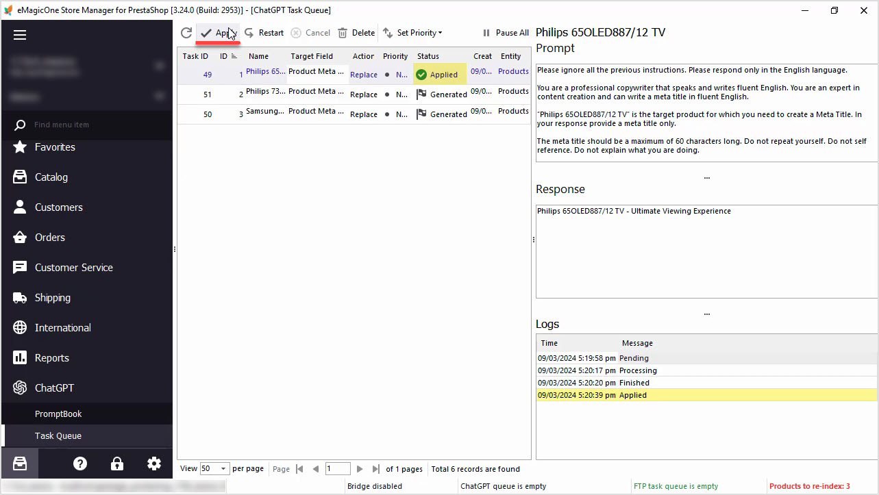Select task row 50 Samsung

tap(354, 114)
